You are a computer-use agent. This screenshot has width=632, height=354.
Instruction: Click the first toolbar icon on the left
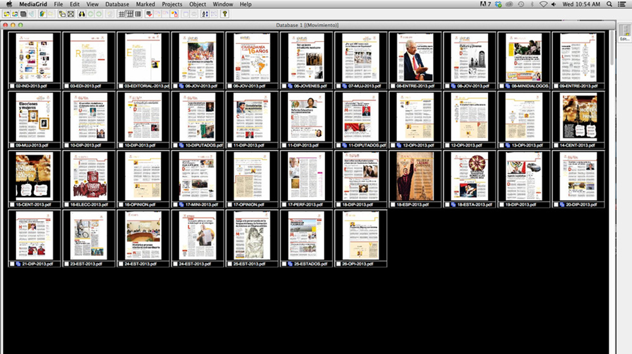[x=6, y=14]
